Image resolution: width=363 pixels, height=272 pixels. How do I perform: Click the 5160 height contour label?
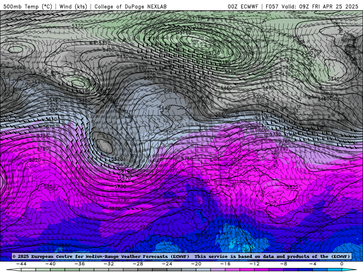coord(186,33)
